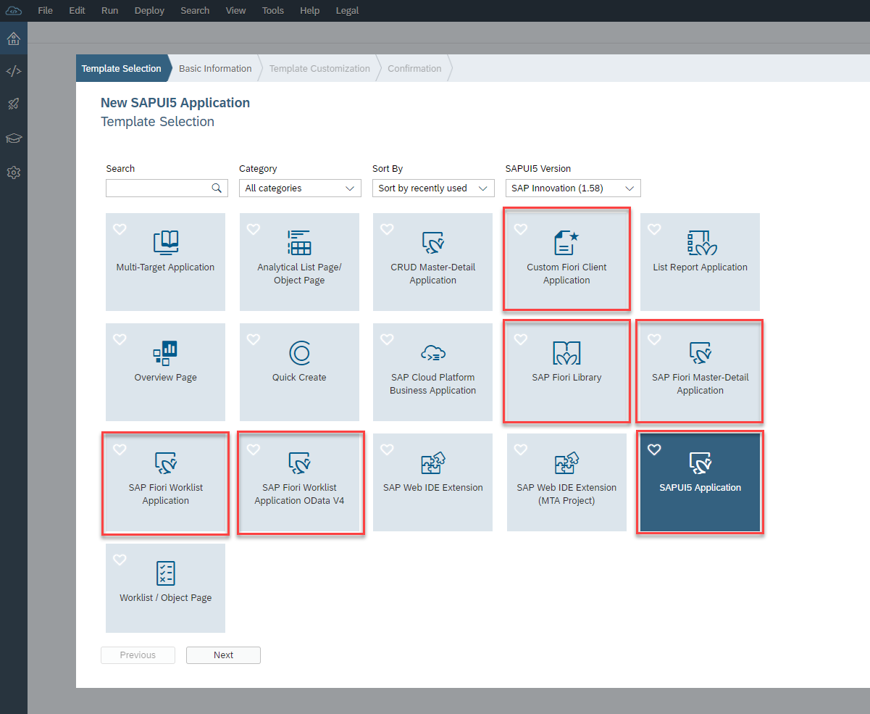Select the Analytical List Page/Object Page icon
This screenshot has height=714, width=870.
coord(299,243)
